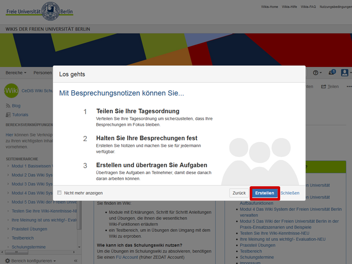Click the Freie Universität Berlin logo
Viewport: 352px width, 264px height.
tap(40, 11)
